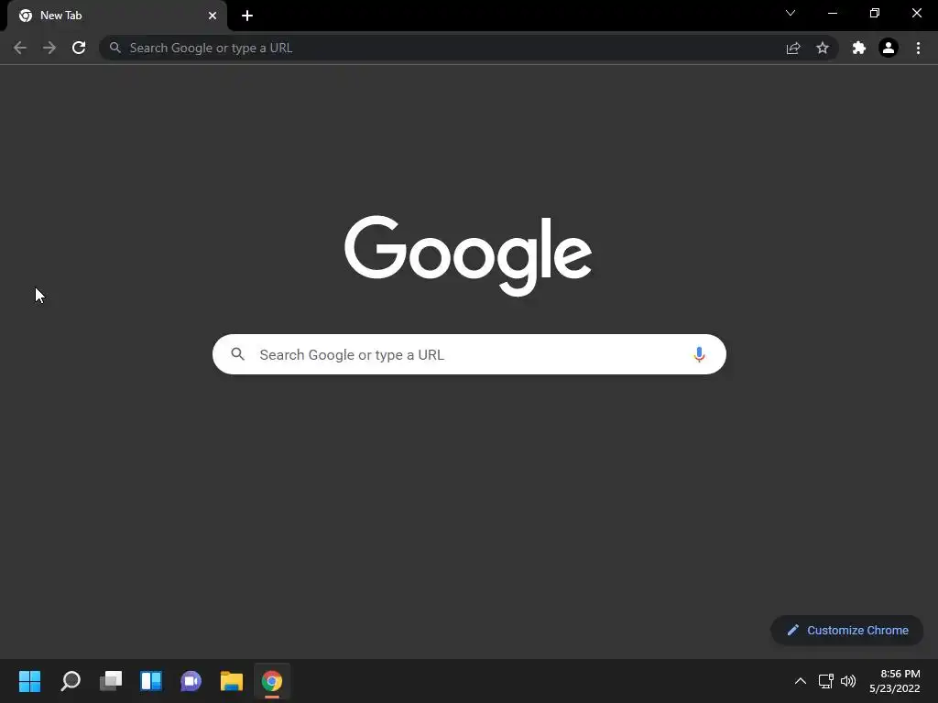This screenshot has height=703, width=938.
Task: Open the Extensions puzzle piece icon
Action: pyautogui.click(x=859, y=48)
